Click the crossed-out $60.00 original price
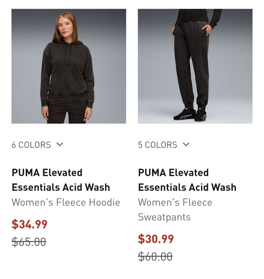Image resolution: width=264 pixels, height=279 pixels. click(x=155, y=257)
